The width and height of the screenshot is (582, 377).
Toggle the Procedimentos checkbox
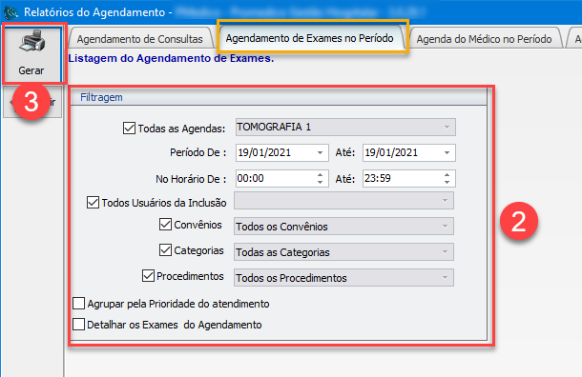148,275
